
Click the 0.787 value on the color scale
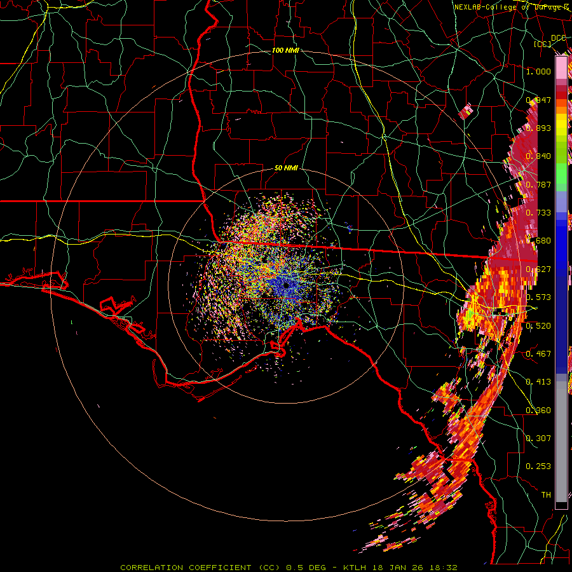click(x=538, y=184)
